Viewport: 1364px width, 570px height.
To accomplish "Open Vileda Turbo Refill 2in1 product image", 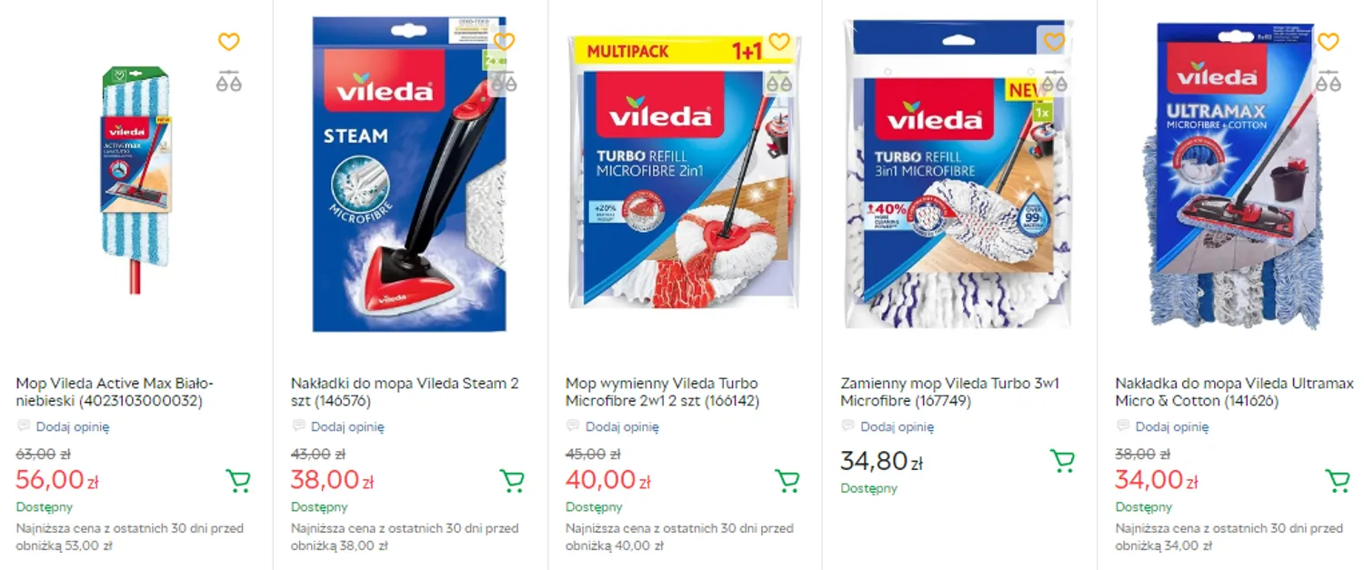I will pos(684,173).
